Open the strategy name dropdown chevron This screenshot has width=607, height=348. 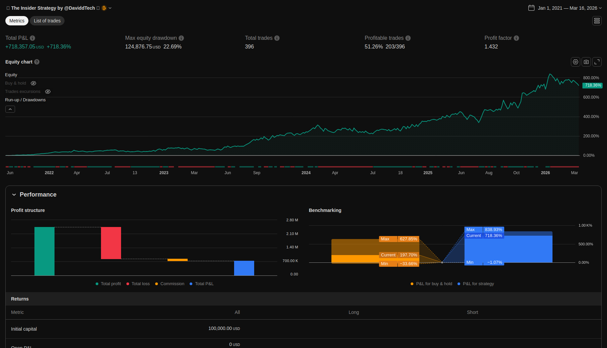(x=110, y=8)
